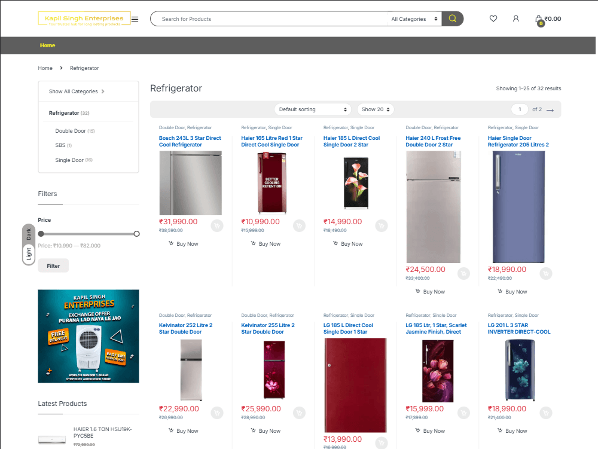Open the Show 20 per-page dropdown
This screenshot has width=598, height=449.
376,109
